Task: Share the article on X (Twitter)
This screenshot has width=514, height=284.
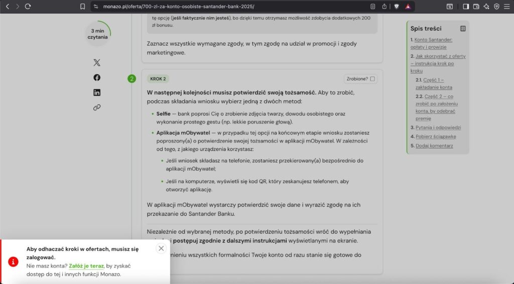Action: point(97,63)
